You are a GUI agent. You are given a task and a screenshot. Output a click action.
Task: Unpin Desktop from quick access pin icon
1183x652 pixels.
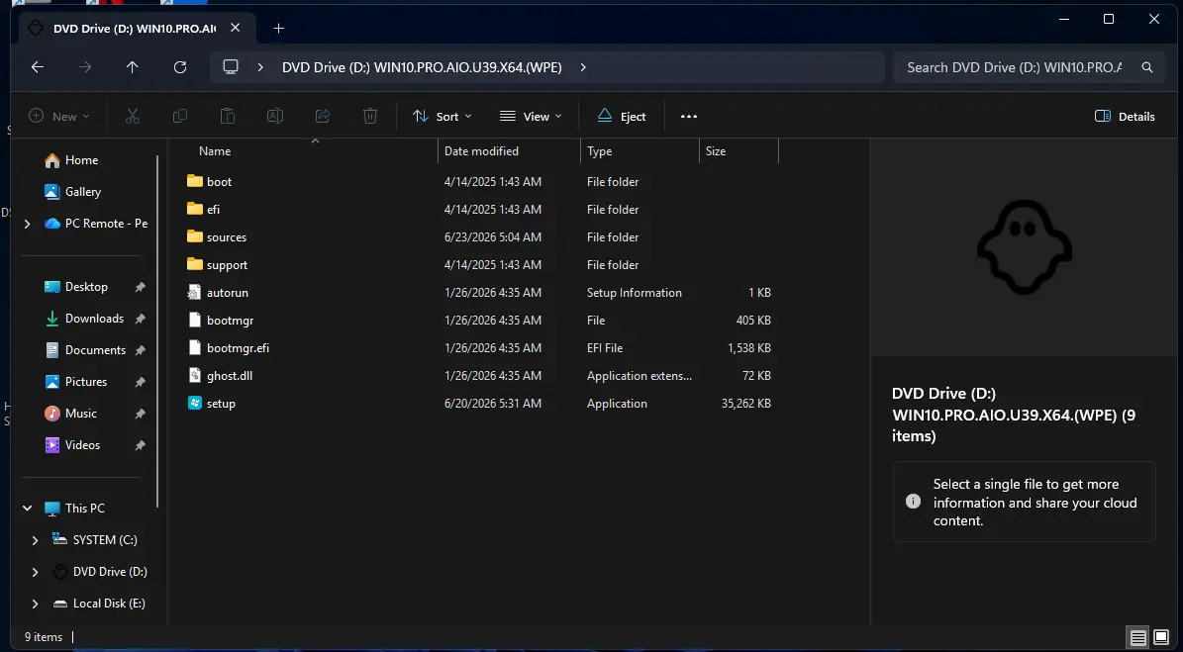click(x=140, y=287)
